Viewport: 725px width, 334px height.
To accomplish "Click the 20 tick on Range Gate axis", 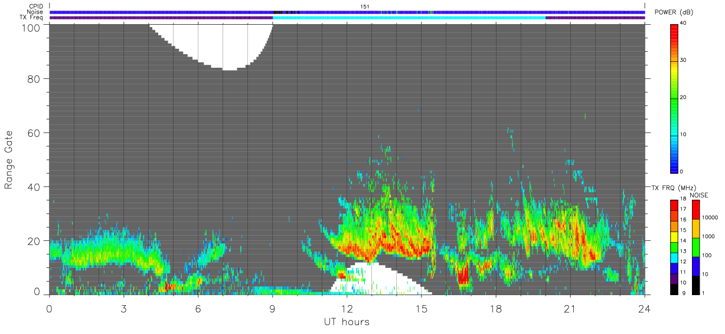I will tap(34, 241).
